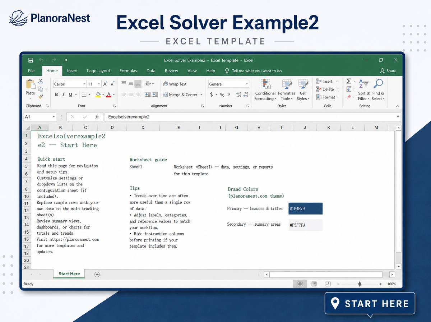Click the Paste clipboard icon

click(x=31, y=84)
